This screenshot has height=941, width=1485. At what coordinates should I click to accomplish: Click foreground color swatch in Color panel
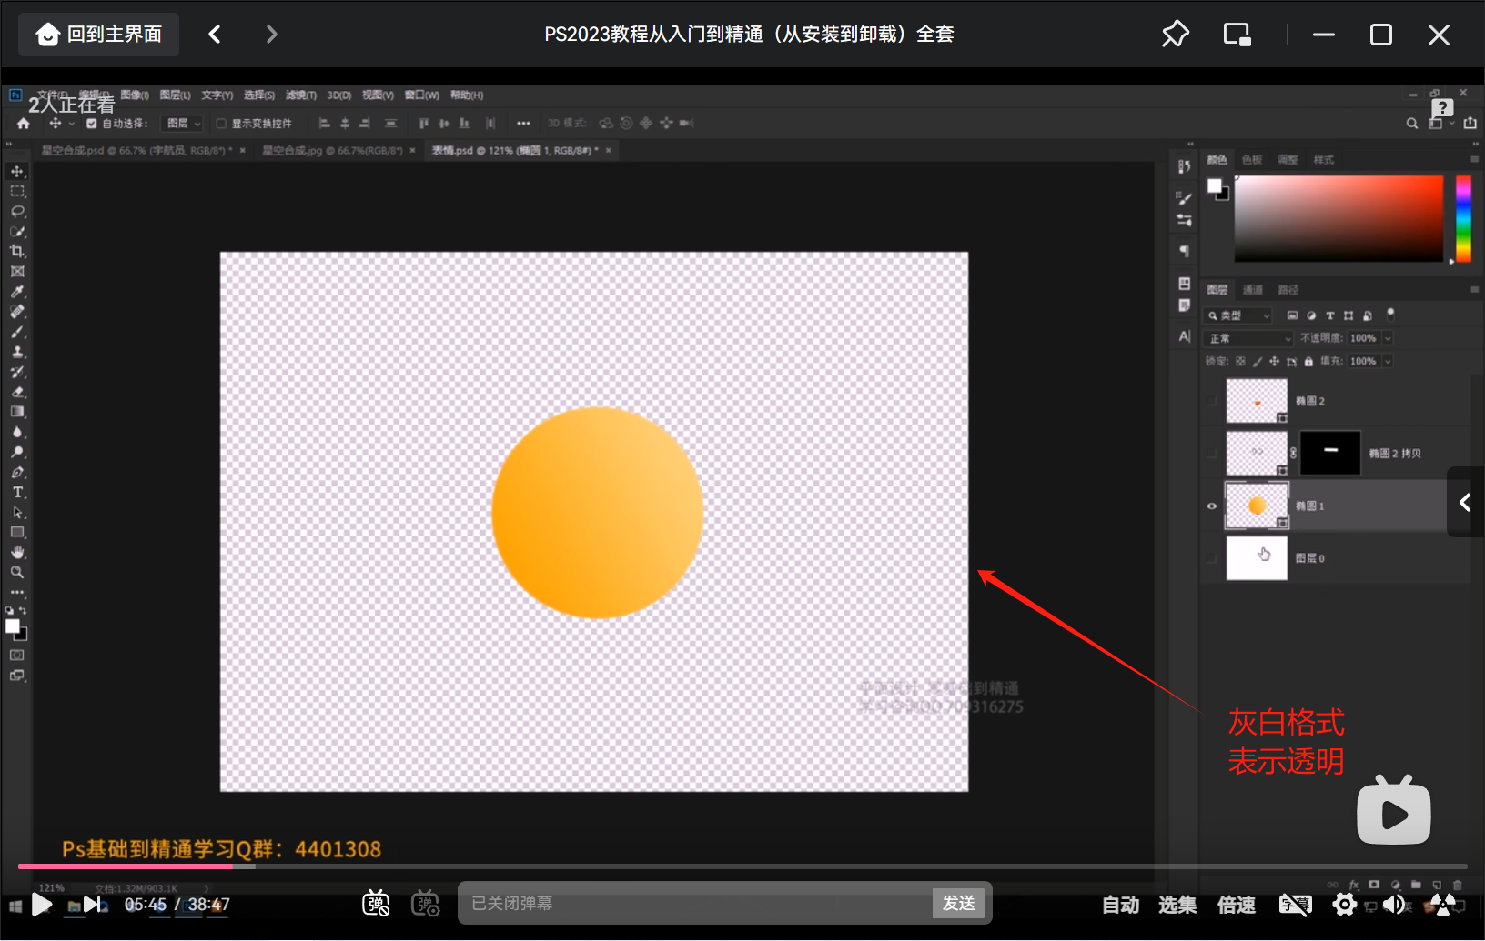tap(1214, 186)
